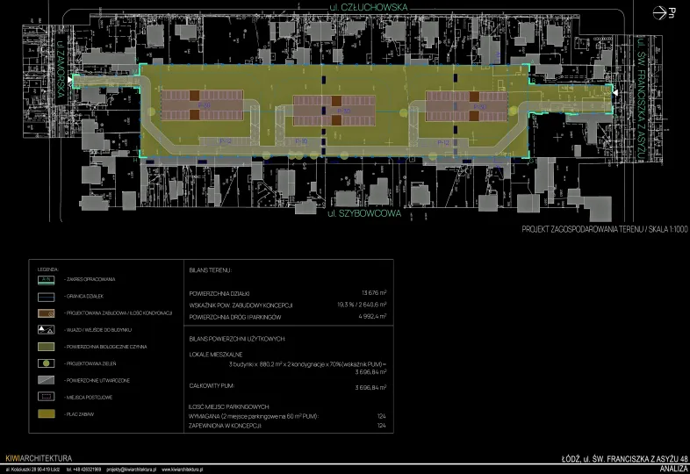Click the Powierzchnia Biologicznie Czynna green swatch
Viewport: 690px width, 474px height.
point(49,347)
